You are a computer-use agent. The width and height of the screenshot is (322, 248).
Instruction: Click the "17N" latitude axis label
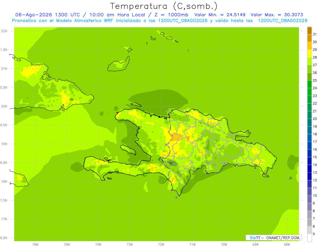4,219
